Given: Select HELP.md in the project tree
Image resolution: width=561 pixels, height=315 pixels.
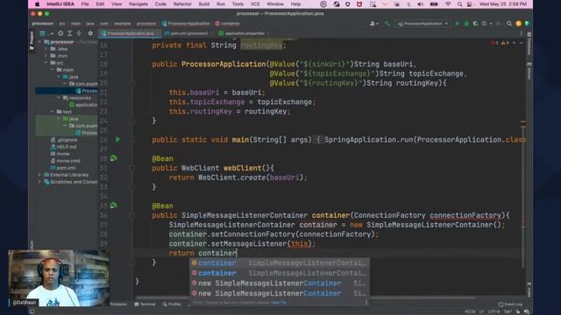Looking at the screenshot, I should (64, 147).
